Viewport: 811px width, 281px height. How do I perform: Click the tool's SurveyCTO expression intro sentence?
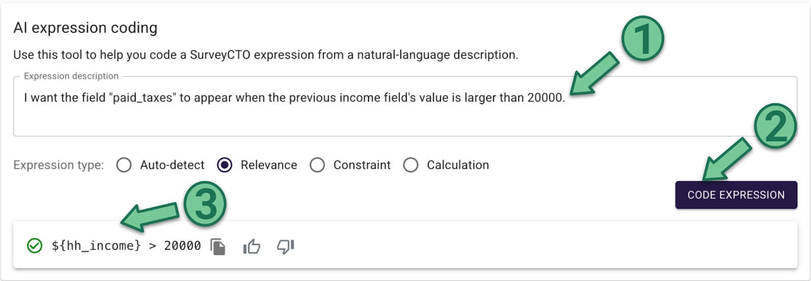click(266, 55)
